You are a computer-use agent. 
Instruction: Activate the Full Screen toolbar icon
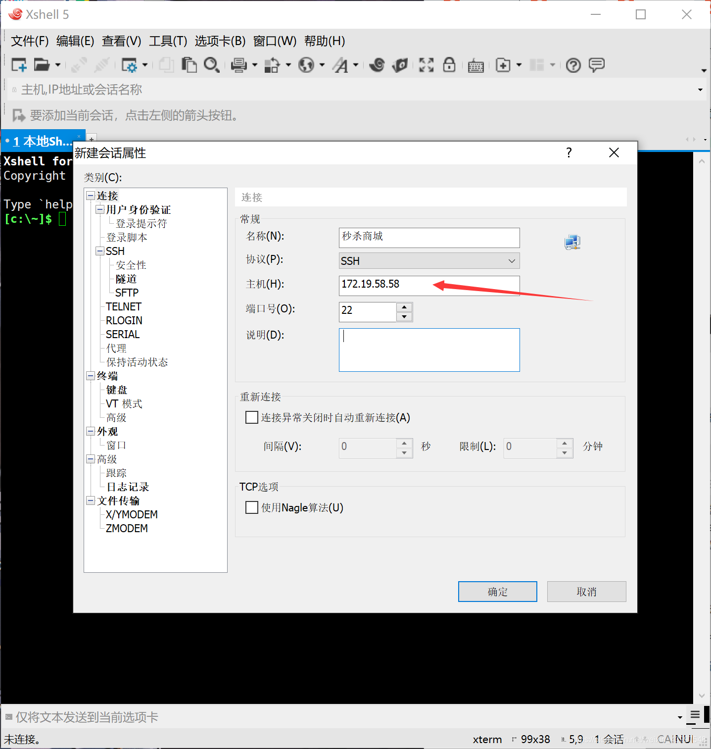[x=426, y=65]
